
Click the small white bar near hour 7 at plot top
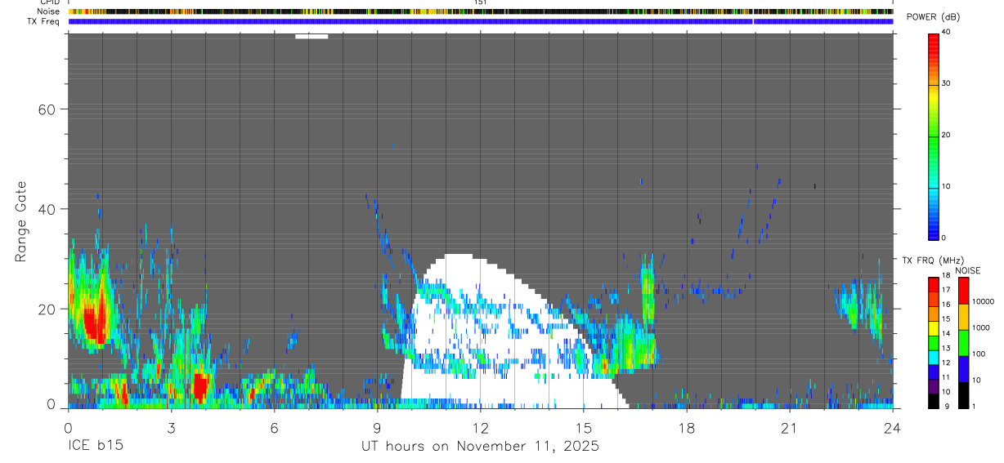(x=312, y=36)
